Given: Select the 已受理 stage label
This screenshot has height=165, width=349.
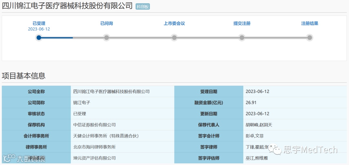Looking at the screenshot, I should 39,24.
